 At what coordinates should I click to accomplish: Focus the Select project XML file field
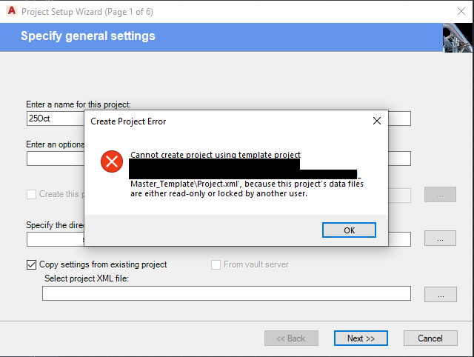[226, 294]
